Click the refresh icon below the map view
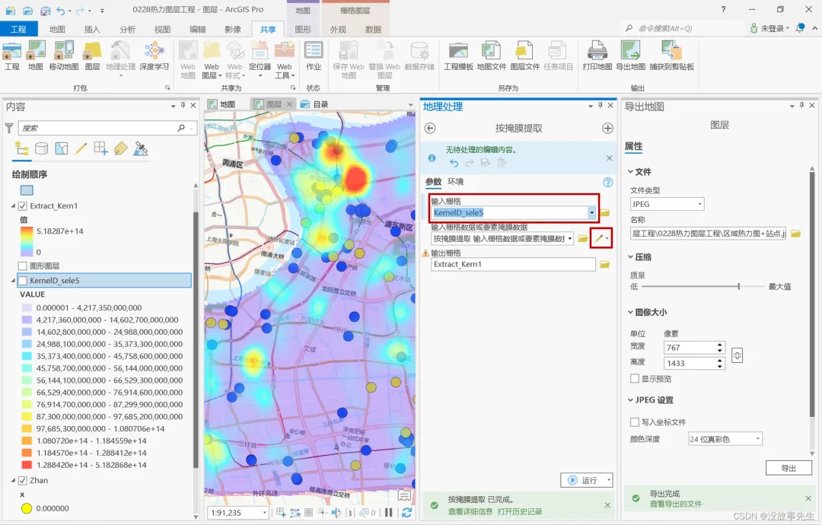The height and width of the screenshot is (525, 822). click(x=406, y=512)
